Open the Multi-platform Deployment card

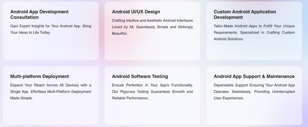point(51,95)
